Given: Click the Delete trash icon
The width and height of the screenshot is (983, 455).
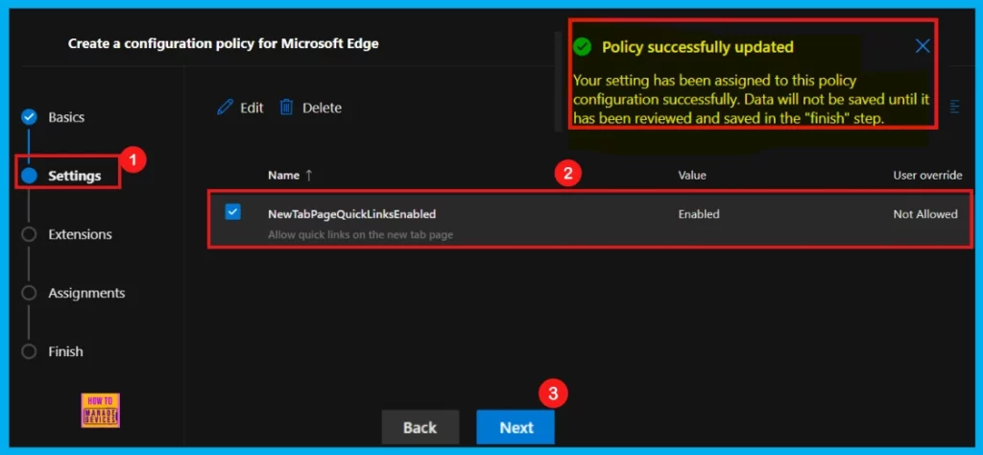Looking at the screenshot, I should tap(286, 108).
